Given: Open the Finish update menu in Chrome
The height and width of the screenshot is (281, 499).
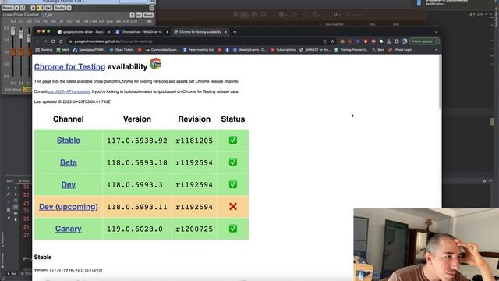Looking at the screenshot, I should tap(424, 41).
